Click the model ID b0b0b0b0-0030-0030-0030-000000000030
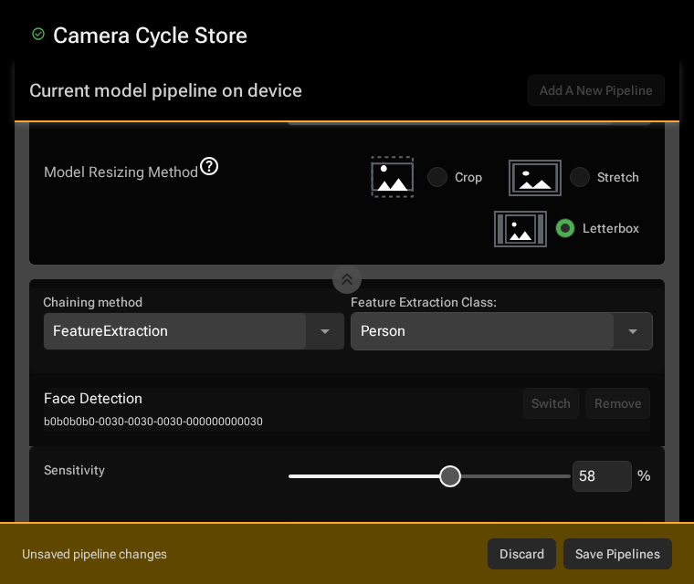This screenshot has height=584, width=694. click(153, 422)
